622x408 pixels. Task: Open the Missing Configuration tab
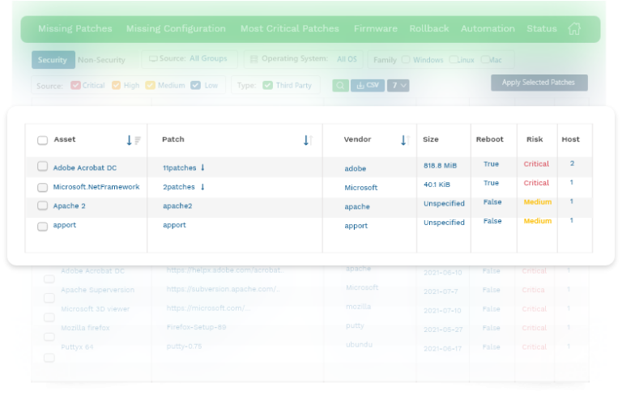coord(176,28)
